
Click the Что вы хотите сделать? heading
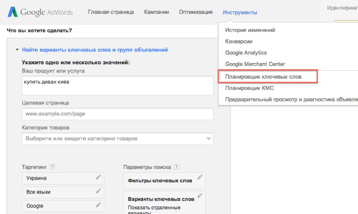click(39, 30)
